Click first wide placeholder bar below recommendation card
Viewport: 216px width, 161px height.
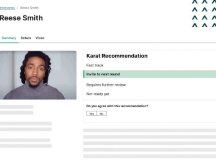pos(150,131)
